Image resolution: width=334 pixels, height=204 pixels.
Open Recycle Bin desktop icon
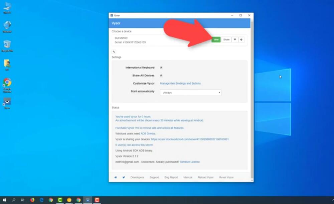(x=7, y=46)
